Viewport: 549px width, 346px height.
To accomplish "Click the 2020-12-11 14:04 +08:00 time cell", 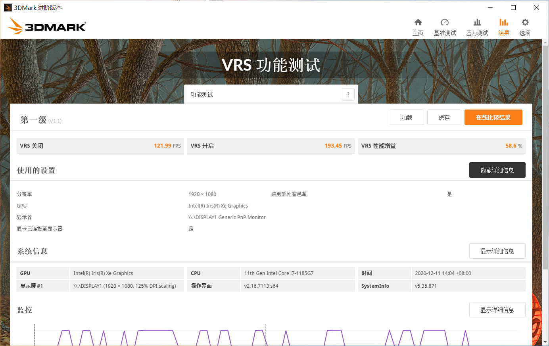I will [x=468, y=273].
